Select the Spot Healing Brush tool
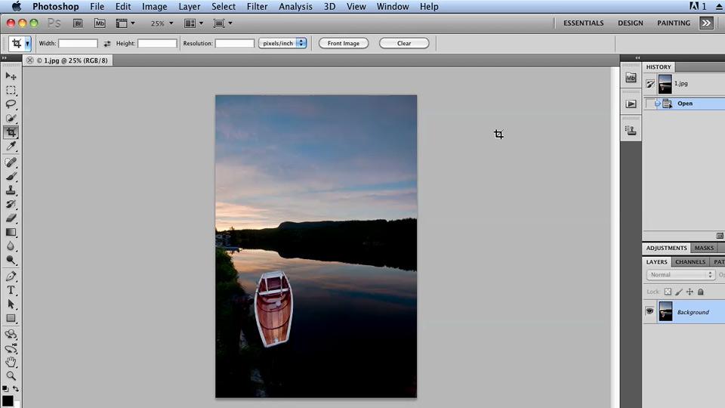725x408 pixels. click(x=11, y=162)
